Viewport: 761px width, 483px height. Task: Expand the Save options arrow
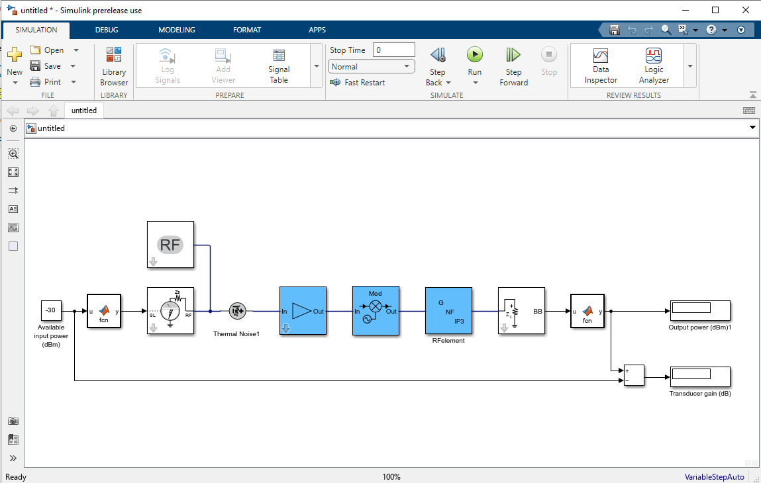pos(74,66)
